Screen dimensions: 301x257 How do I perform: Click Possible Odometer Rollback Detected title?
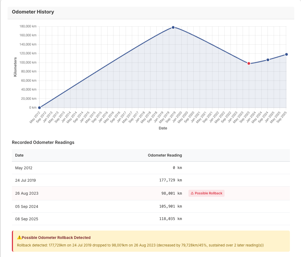tap(56, 238)
